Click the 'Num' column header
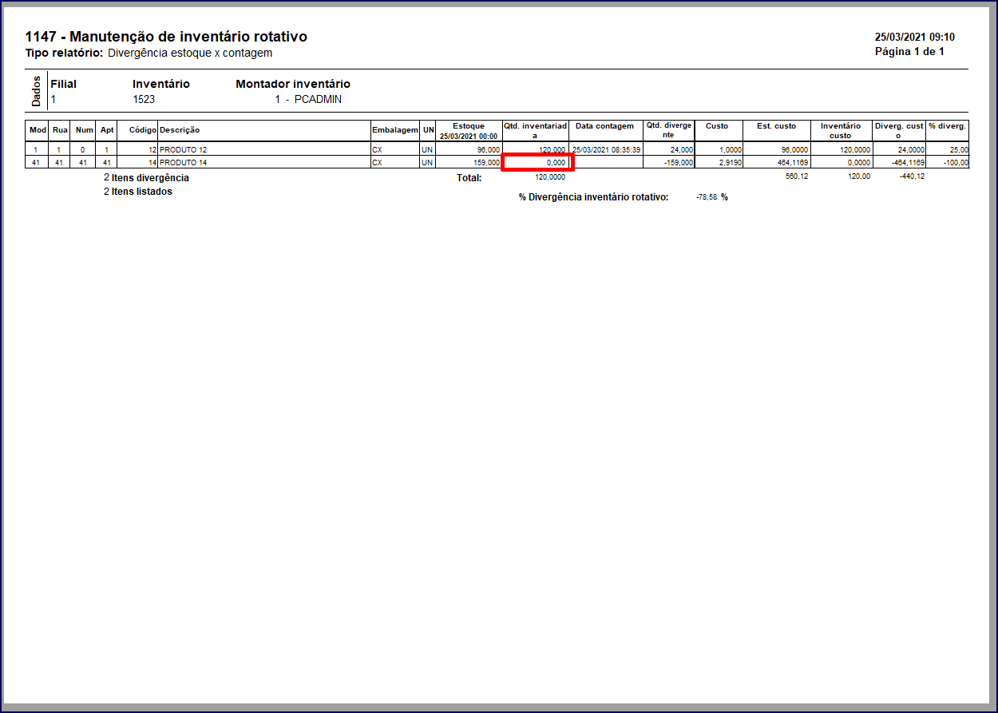The height and width of the screenshot is (713, 998). tap(84, 130)
